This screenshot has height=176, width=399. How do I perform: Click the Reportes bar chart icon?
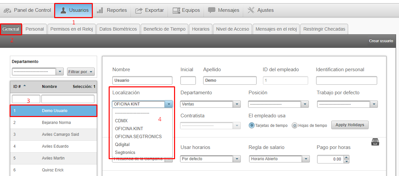[100, 10]
